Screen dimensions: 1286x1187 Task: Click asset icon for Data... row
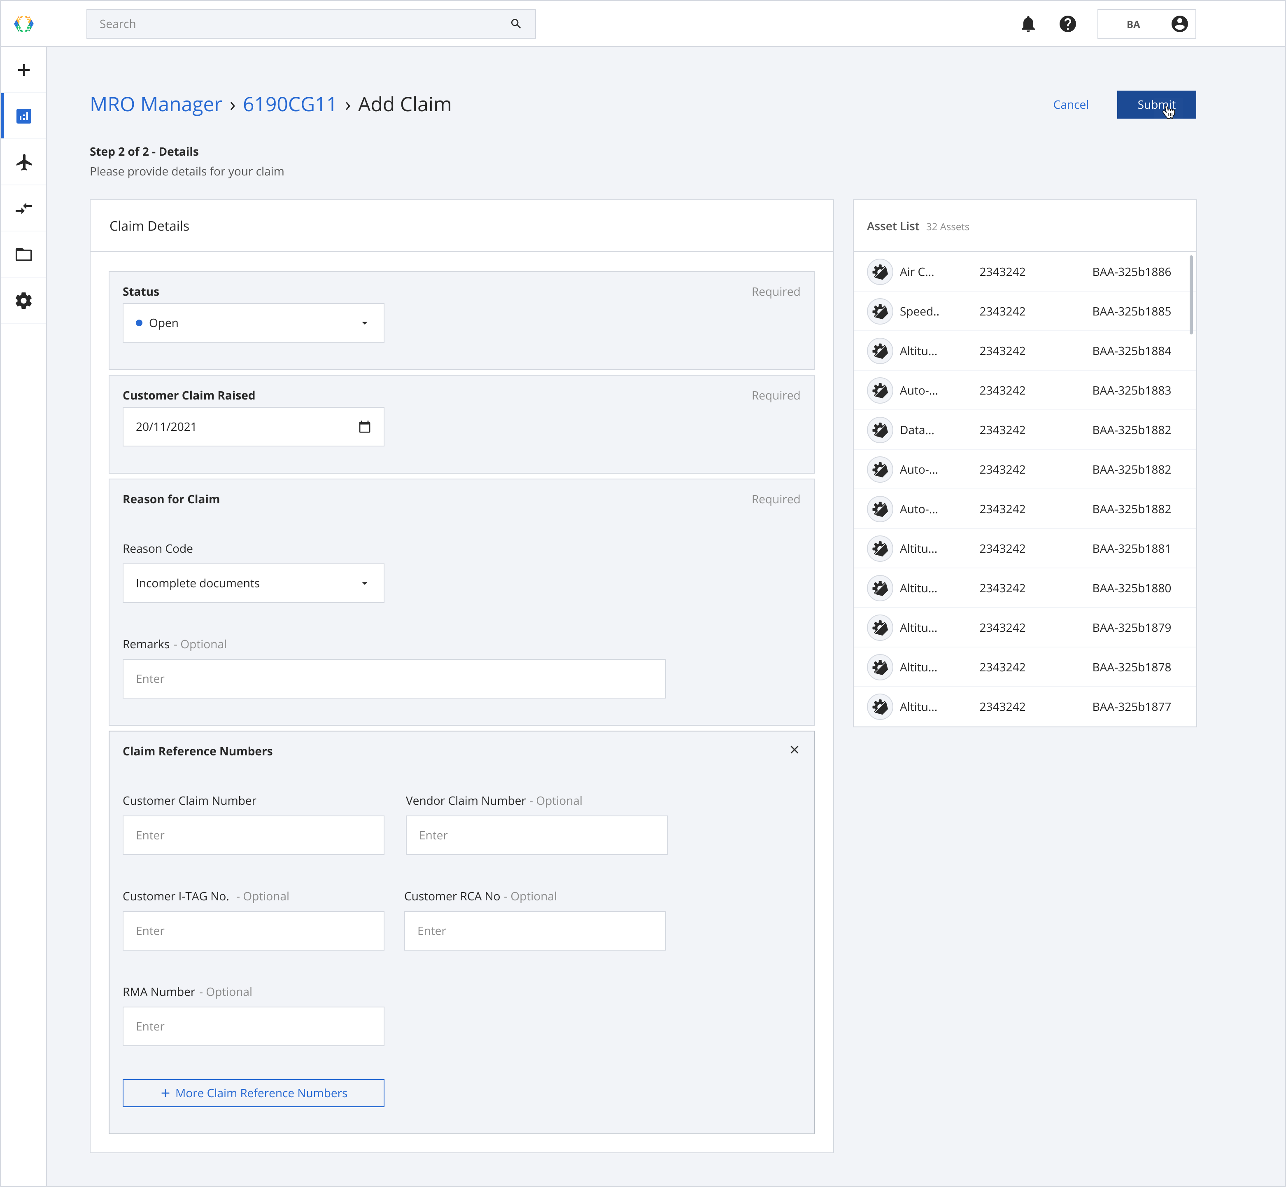[x=880, y=430]
